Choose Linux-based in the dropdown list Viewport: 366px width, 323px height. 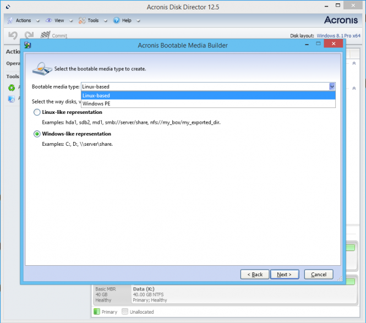click(208, 95)
